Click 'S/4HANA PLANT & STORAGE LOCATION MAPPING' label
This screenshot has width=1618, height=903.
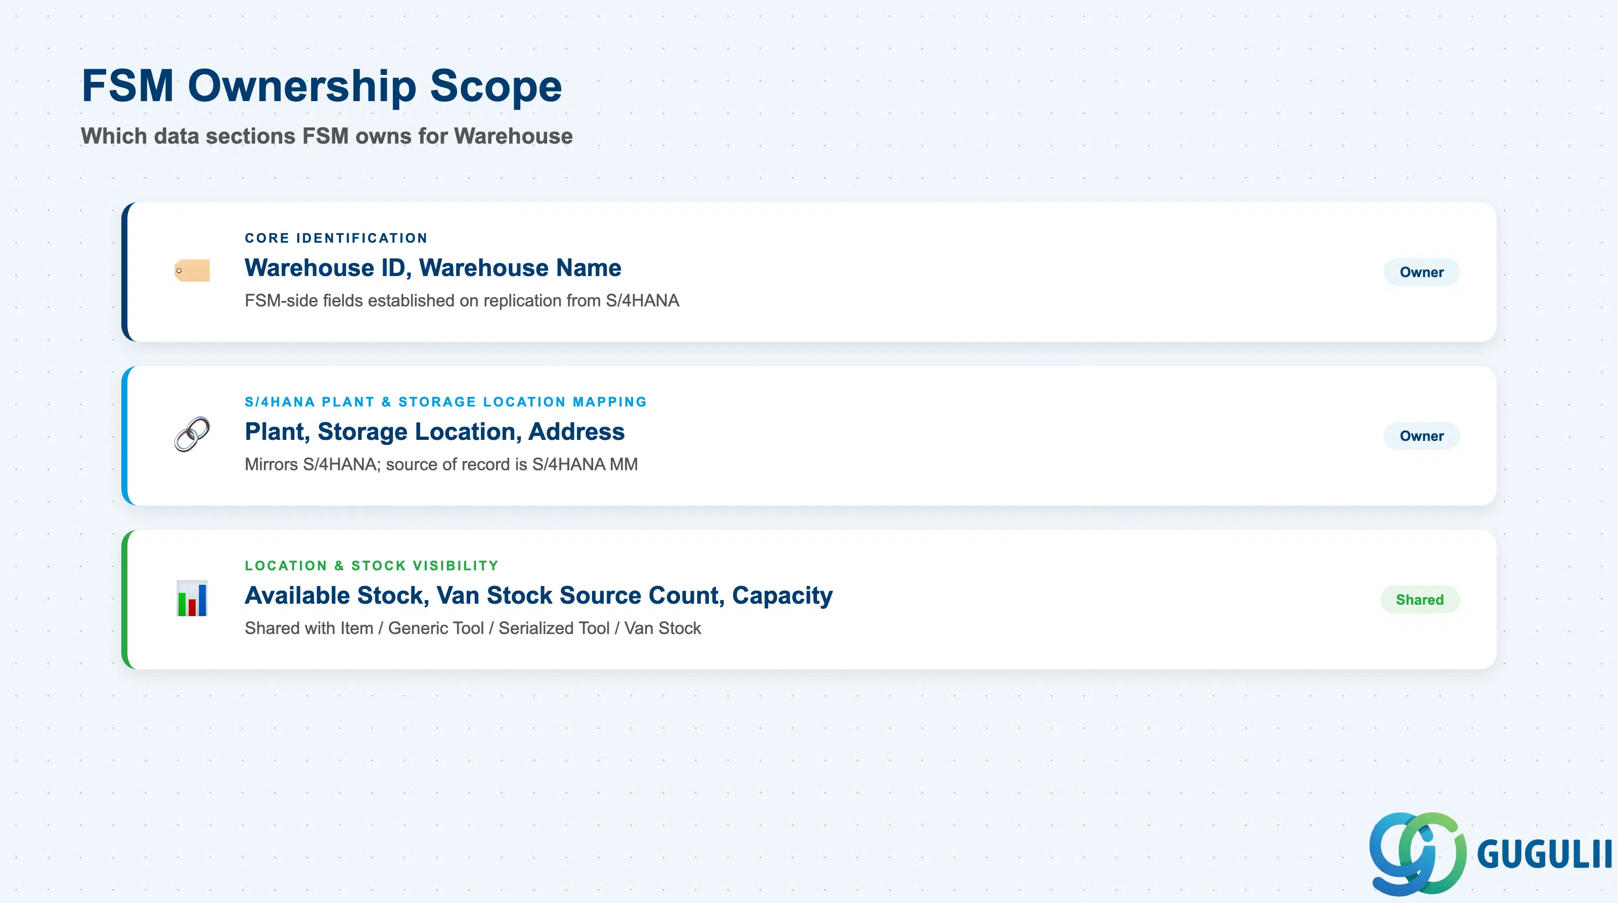[445, 402]
